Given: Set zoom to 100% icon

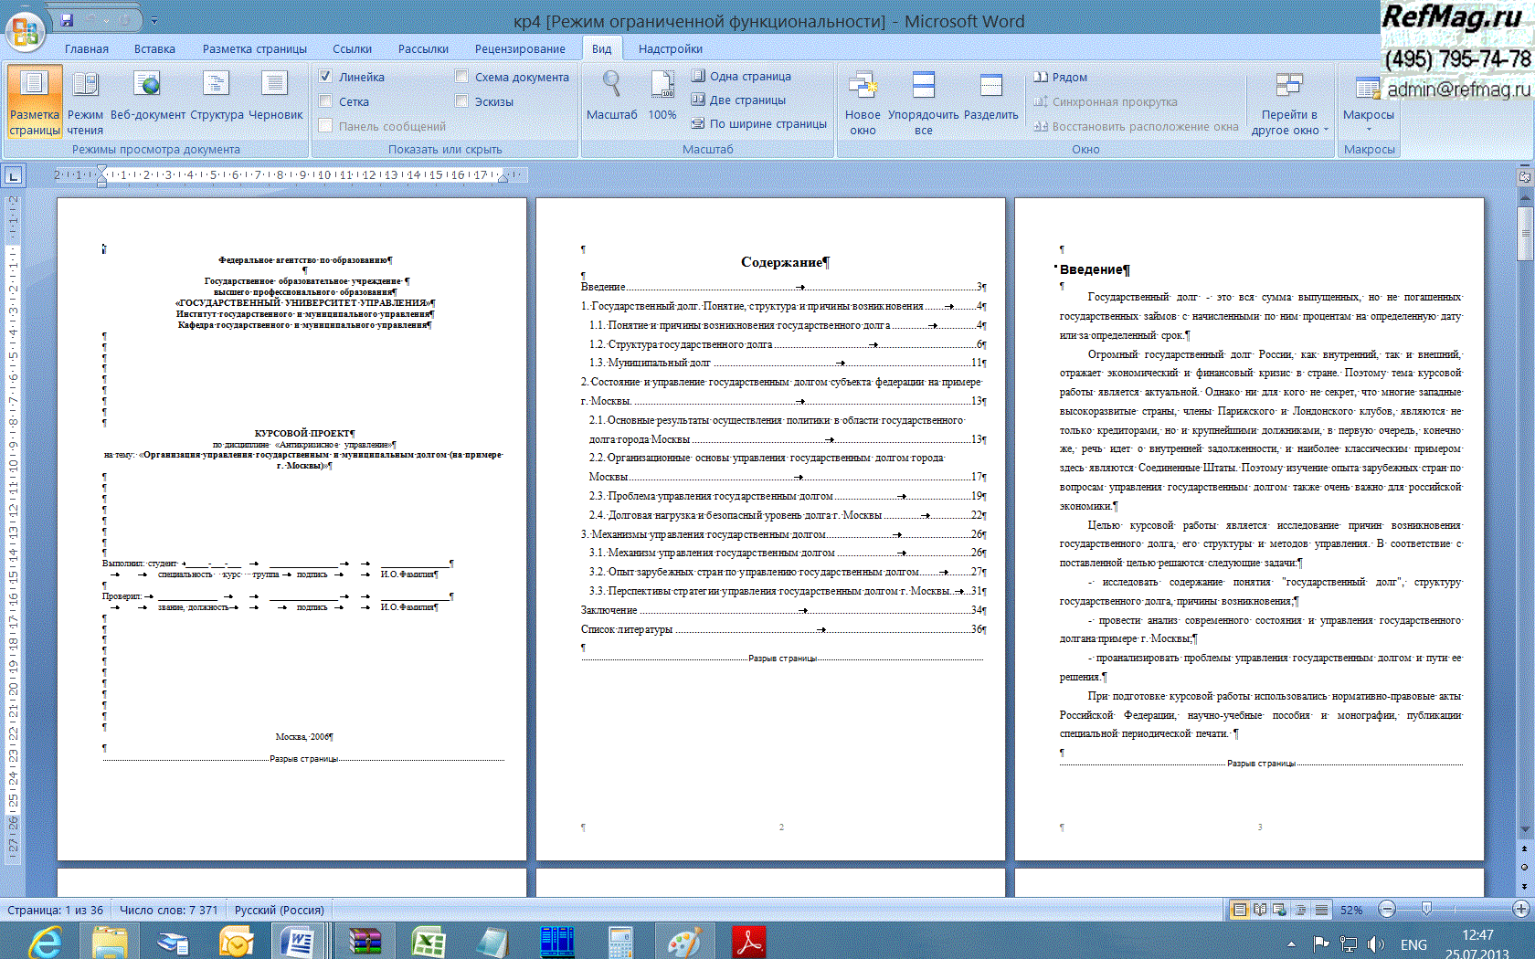Looking at the screenshot, I should pos(662,98).
